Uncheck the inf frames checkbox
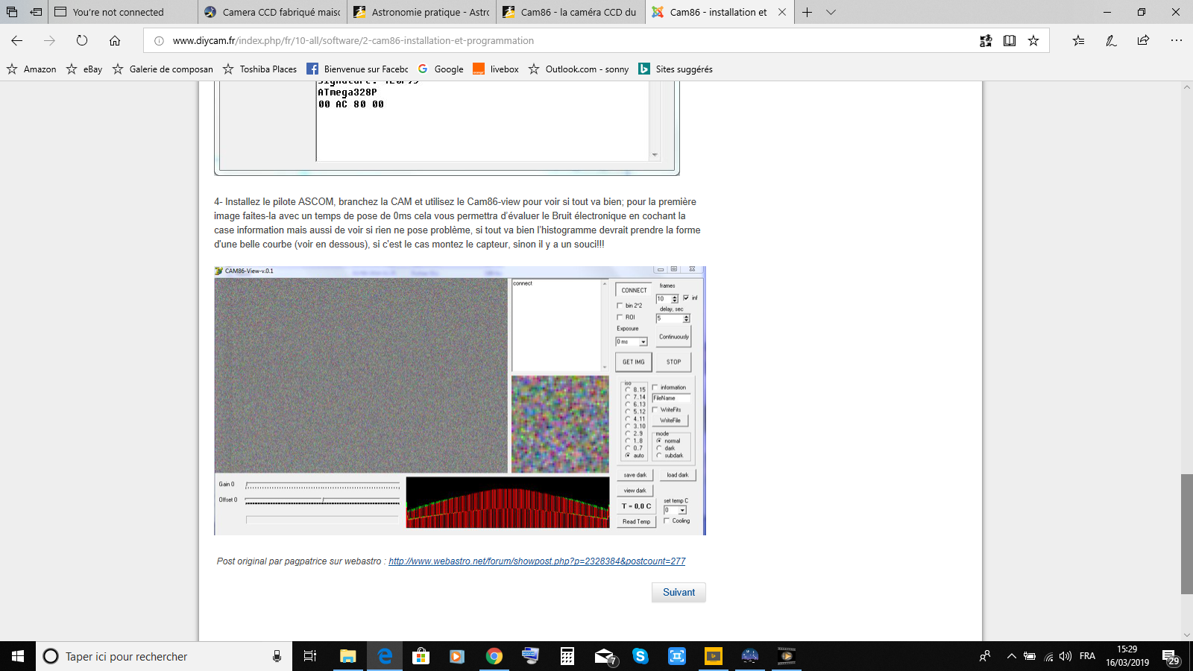This screenshot has height=671, width=1193. (x=686, y=298)
